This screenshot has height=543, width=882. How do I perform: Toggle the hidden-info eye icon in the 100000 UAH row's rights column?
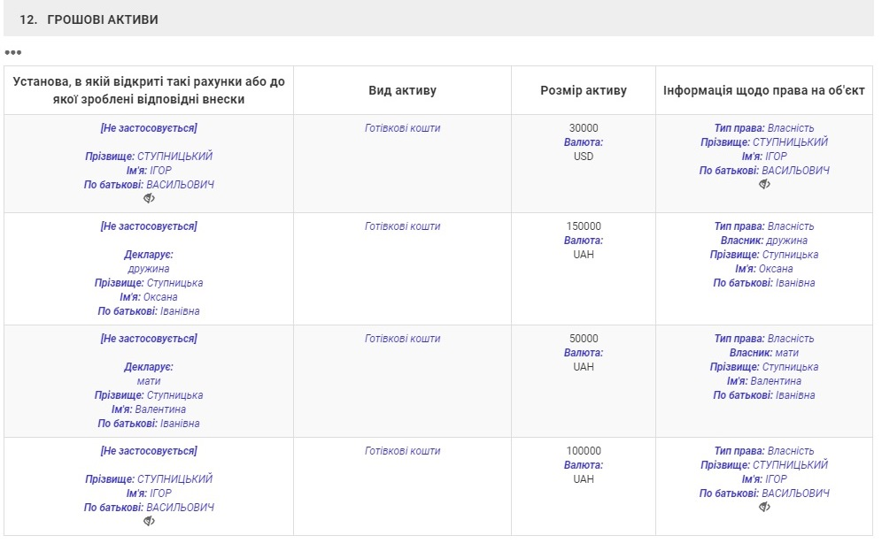(764, 508)
